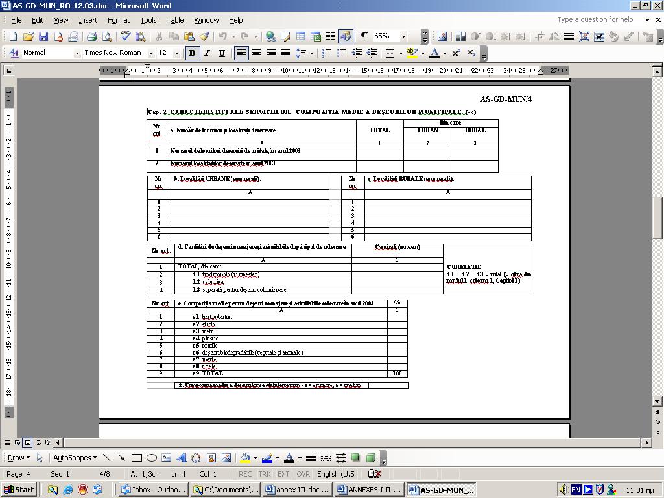Open 3-D Style on the Drawing toolbar
Viewport: 664px width, 498px height.
pyautogui.click(x=370, y=458)
